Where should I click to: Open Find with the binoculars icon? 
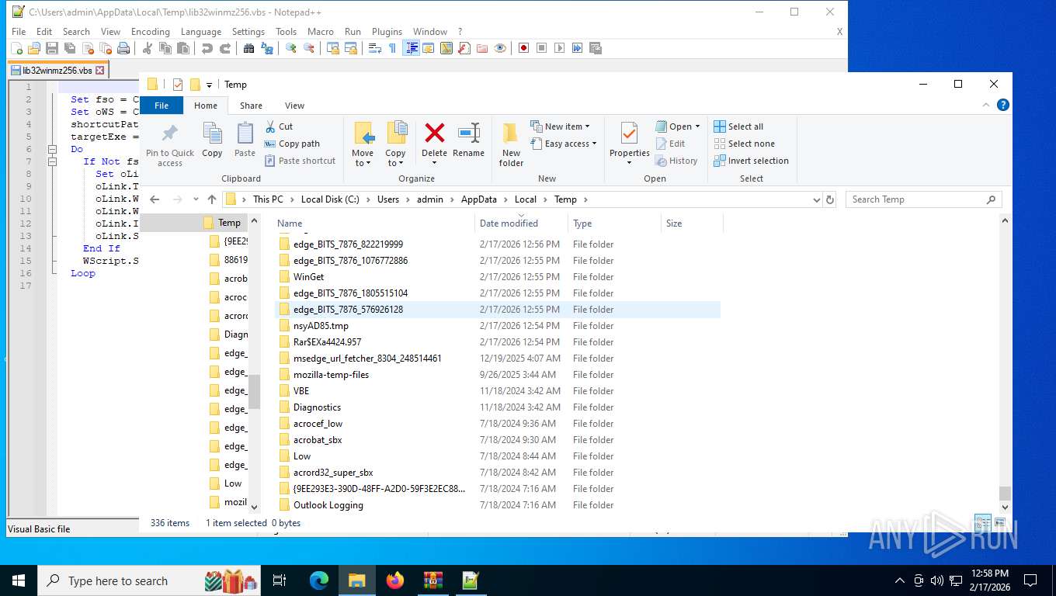[248, 48]
